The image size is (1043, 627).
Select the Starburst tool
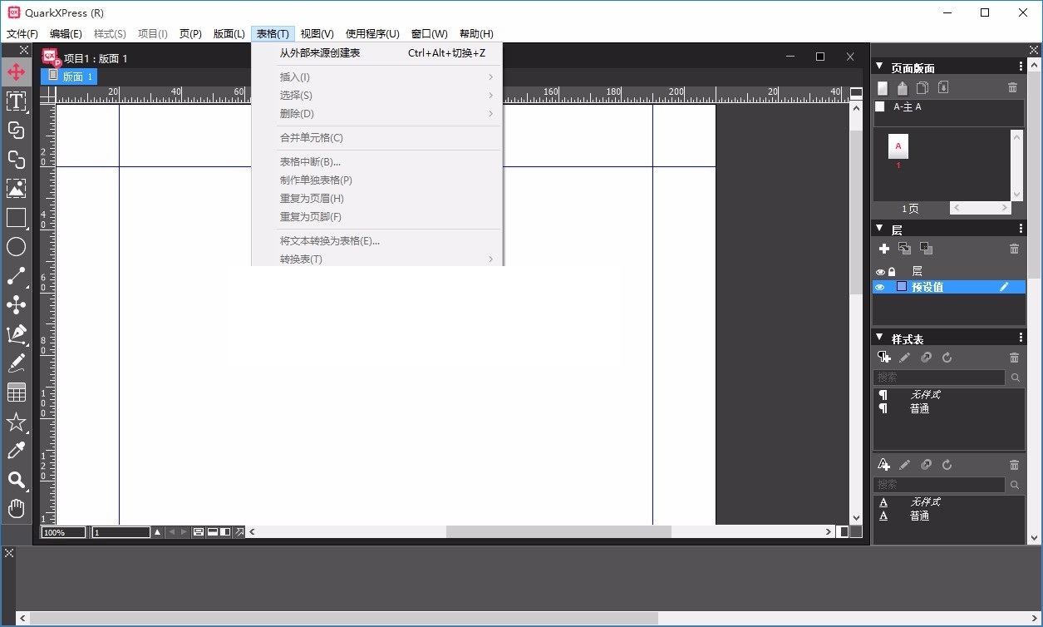(x=16, y=422)
